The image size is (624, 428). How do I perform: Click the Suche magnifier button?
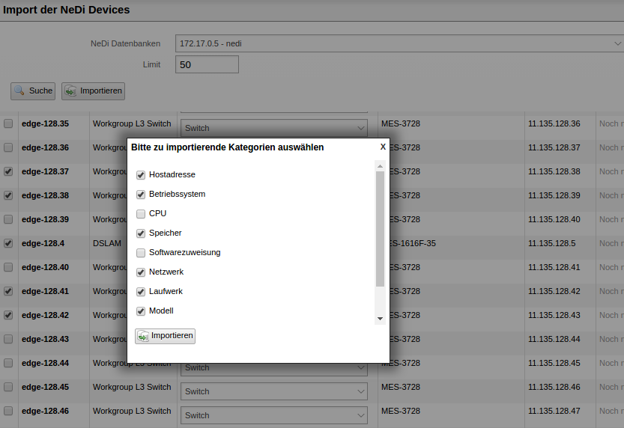pos(33,91)
